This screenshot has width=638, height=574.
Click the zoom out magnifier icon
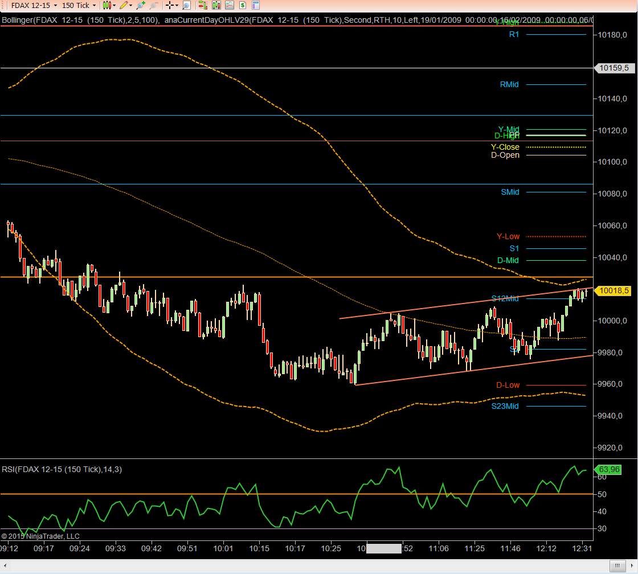(x=153, y=5)
